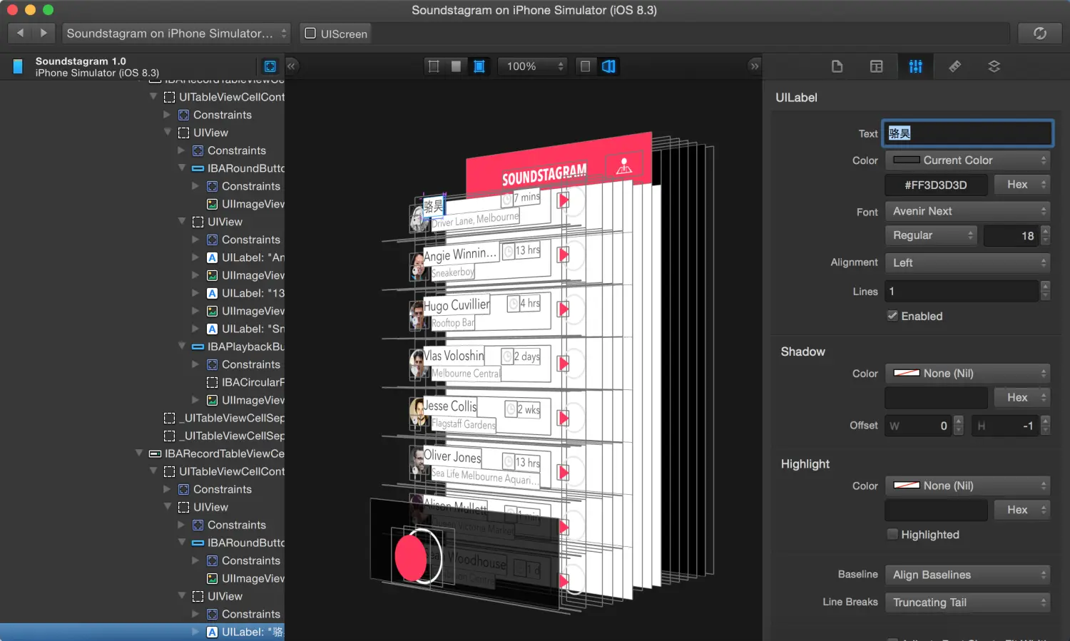Click the Shadow color None swatch
The image size is (1070, 641).
[907, 374]
